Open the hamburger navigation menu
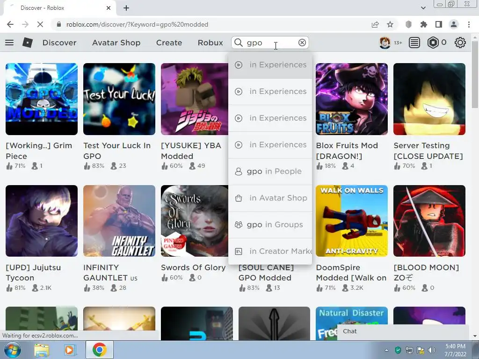Image resolution: width=479 pixels, height=359 pixels. click(x=9, y=43)
